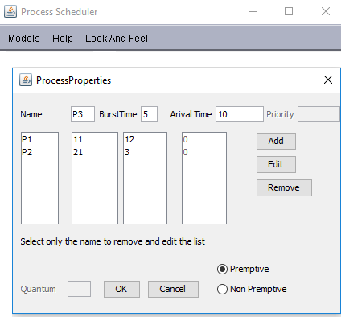Click the Edit button
This screenshot has height=317, width=341.
point(276,164)
